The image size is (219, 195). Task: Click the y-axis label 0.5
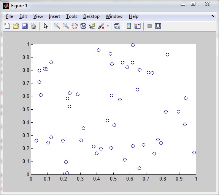pos(26,109)
